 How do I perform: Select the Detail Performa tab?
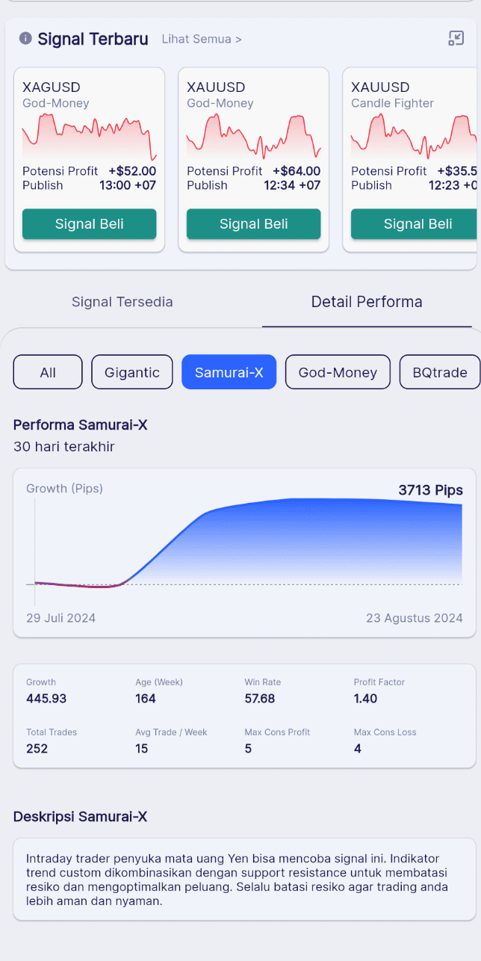click(367, 302)
